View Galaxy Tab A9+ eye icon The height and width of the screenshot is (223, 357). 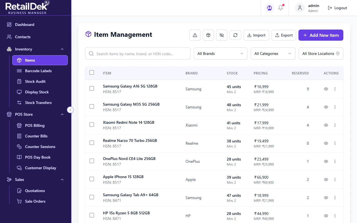click(326, 198)
